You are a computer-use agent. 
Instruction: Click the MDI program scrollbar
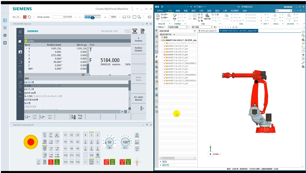tap(130, 95)
